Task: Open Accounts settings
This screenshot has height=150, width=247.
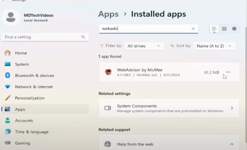Action: click(x=45, y=121)
